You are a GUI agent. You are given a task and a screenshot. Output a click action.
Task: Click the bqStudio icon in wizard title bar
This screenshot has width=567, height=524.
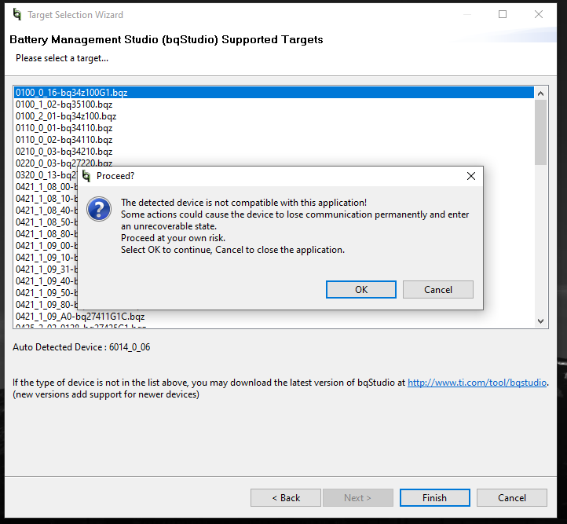click(17, 14)
